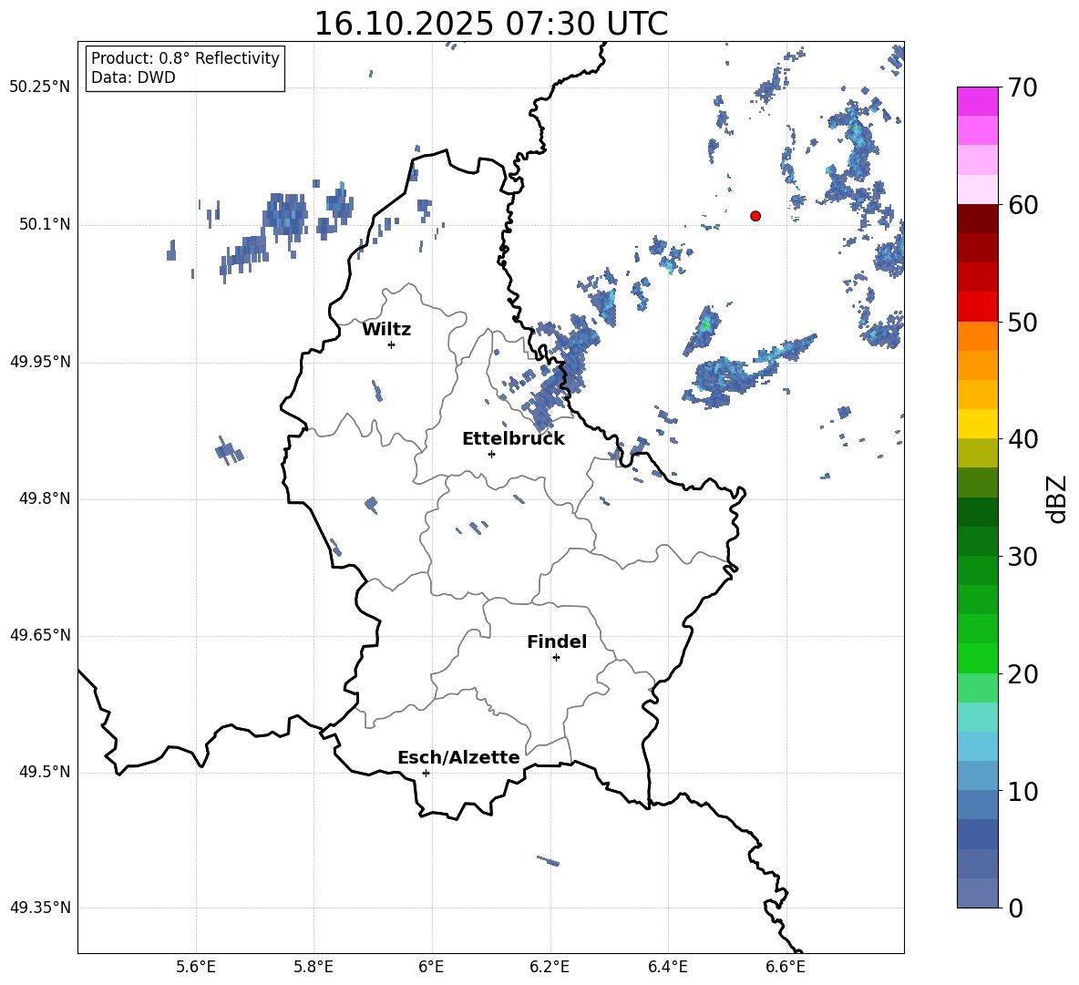Click the 6.4°E longitude label
Screen dimensions: 1079x985
[667, 967]
